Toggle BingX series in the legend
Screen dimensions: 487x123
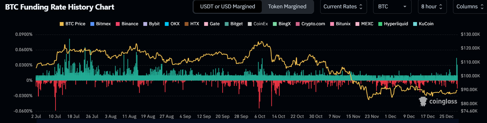281,24
